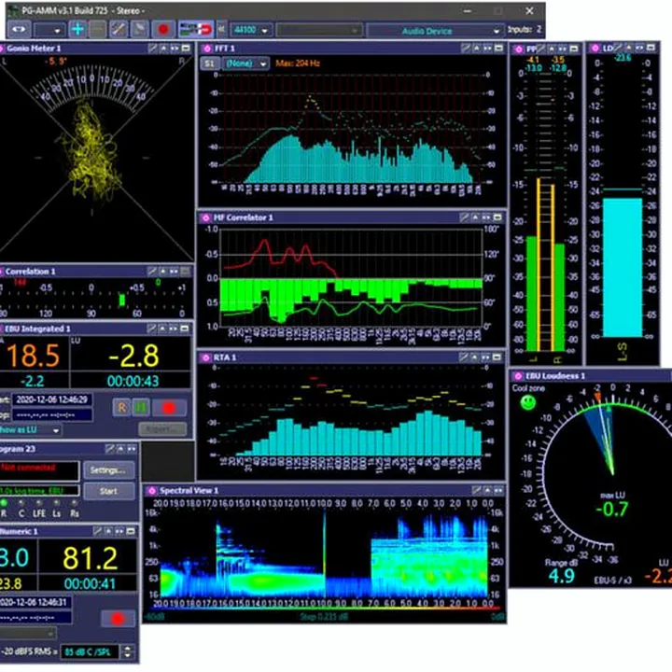Click the S1 button in FFT 1
Viewport: 672px width, 672px height.
click(x=210, y=63)
